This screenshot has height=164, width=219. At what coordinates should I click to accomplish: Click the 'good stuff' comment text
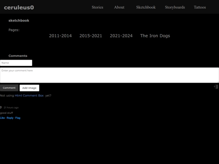click(x=6, y=113)
